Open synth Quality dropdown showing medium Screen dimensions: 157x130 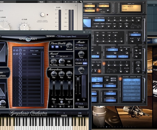tap(89, 11)
